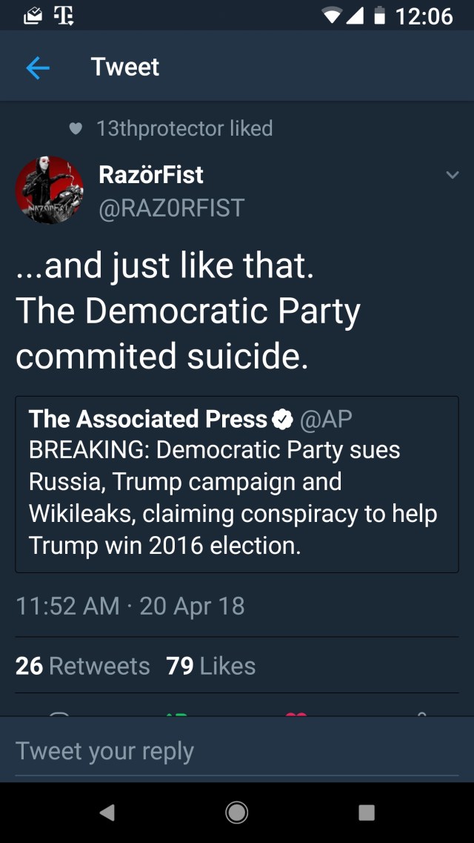The height and width of the screenshot is (843, 474).
Task: Tap the battery icon in status bar
Action: click(x=380, y=16)
